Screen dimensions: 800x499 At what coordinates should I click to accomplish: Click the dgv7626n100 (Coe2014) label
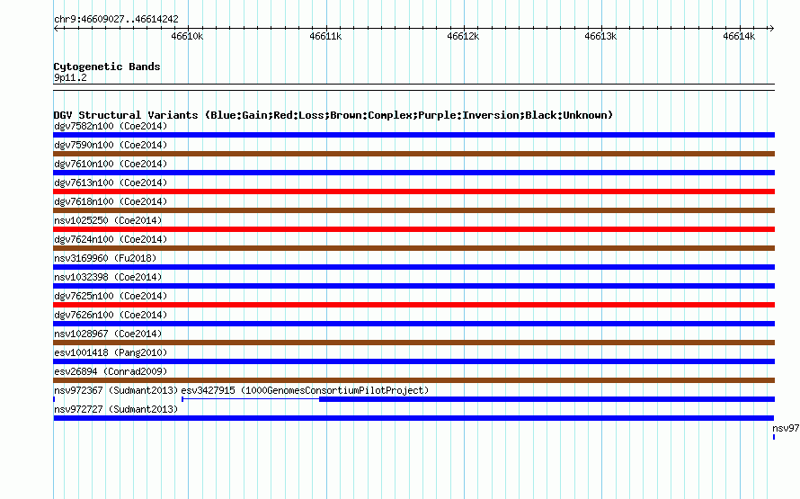pyautogui.click(x=111, y=315)
